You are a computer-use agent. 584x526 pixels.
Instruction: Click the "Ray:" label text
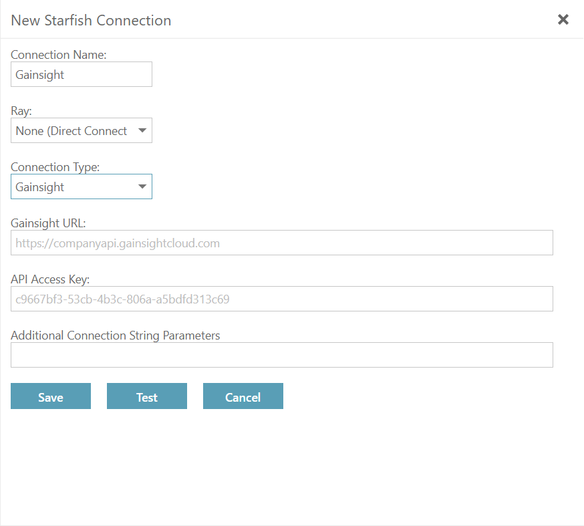click(21, 111)
